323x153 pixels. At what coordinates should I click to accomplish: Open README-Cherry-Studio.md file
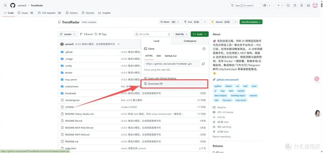79,114
